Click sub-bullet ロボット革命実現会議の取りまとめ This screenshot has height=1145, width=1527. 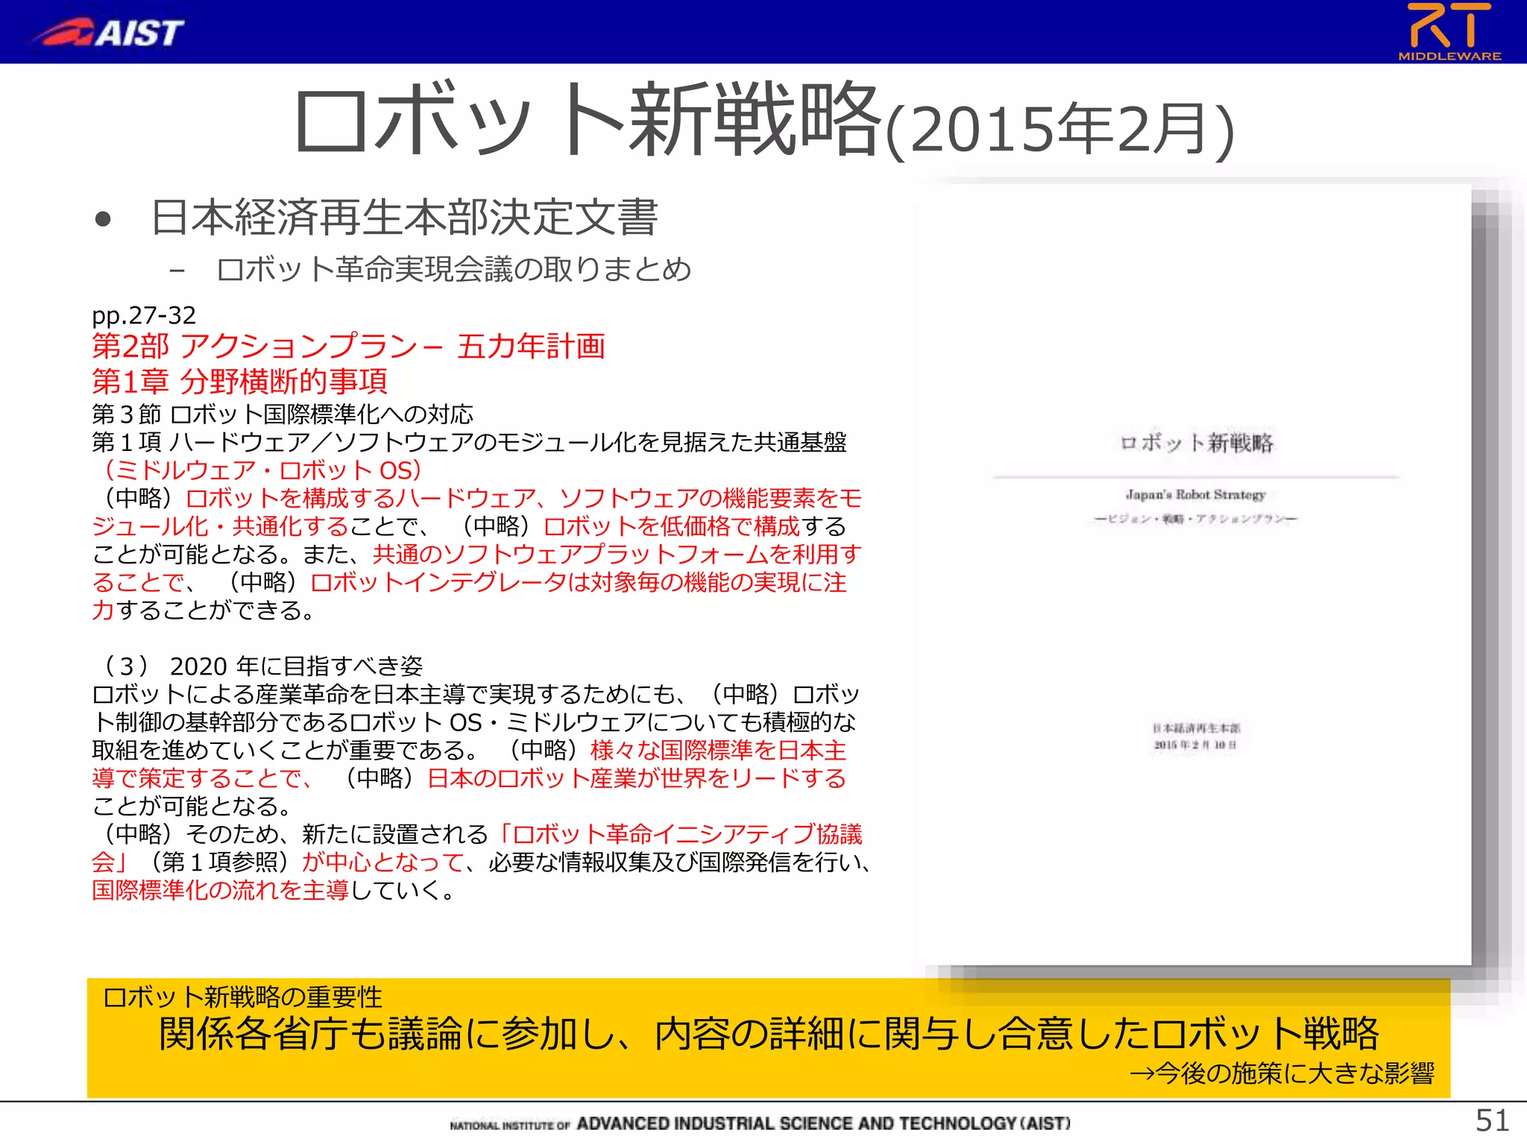454,269
